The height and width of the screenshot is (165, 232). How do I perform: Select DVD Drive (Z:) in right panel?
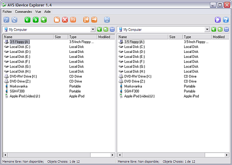point(135,81)
